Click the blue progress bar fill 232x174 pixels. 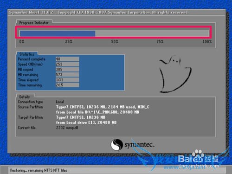[58, 33]
